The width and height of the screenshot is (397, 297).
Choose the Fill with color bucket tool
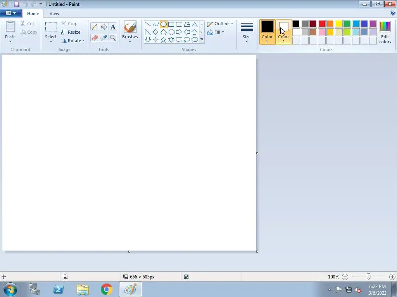[x=104, y=27]
